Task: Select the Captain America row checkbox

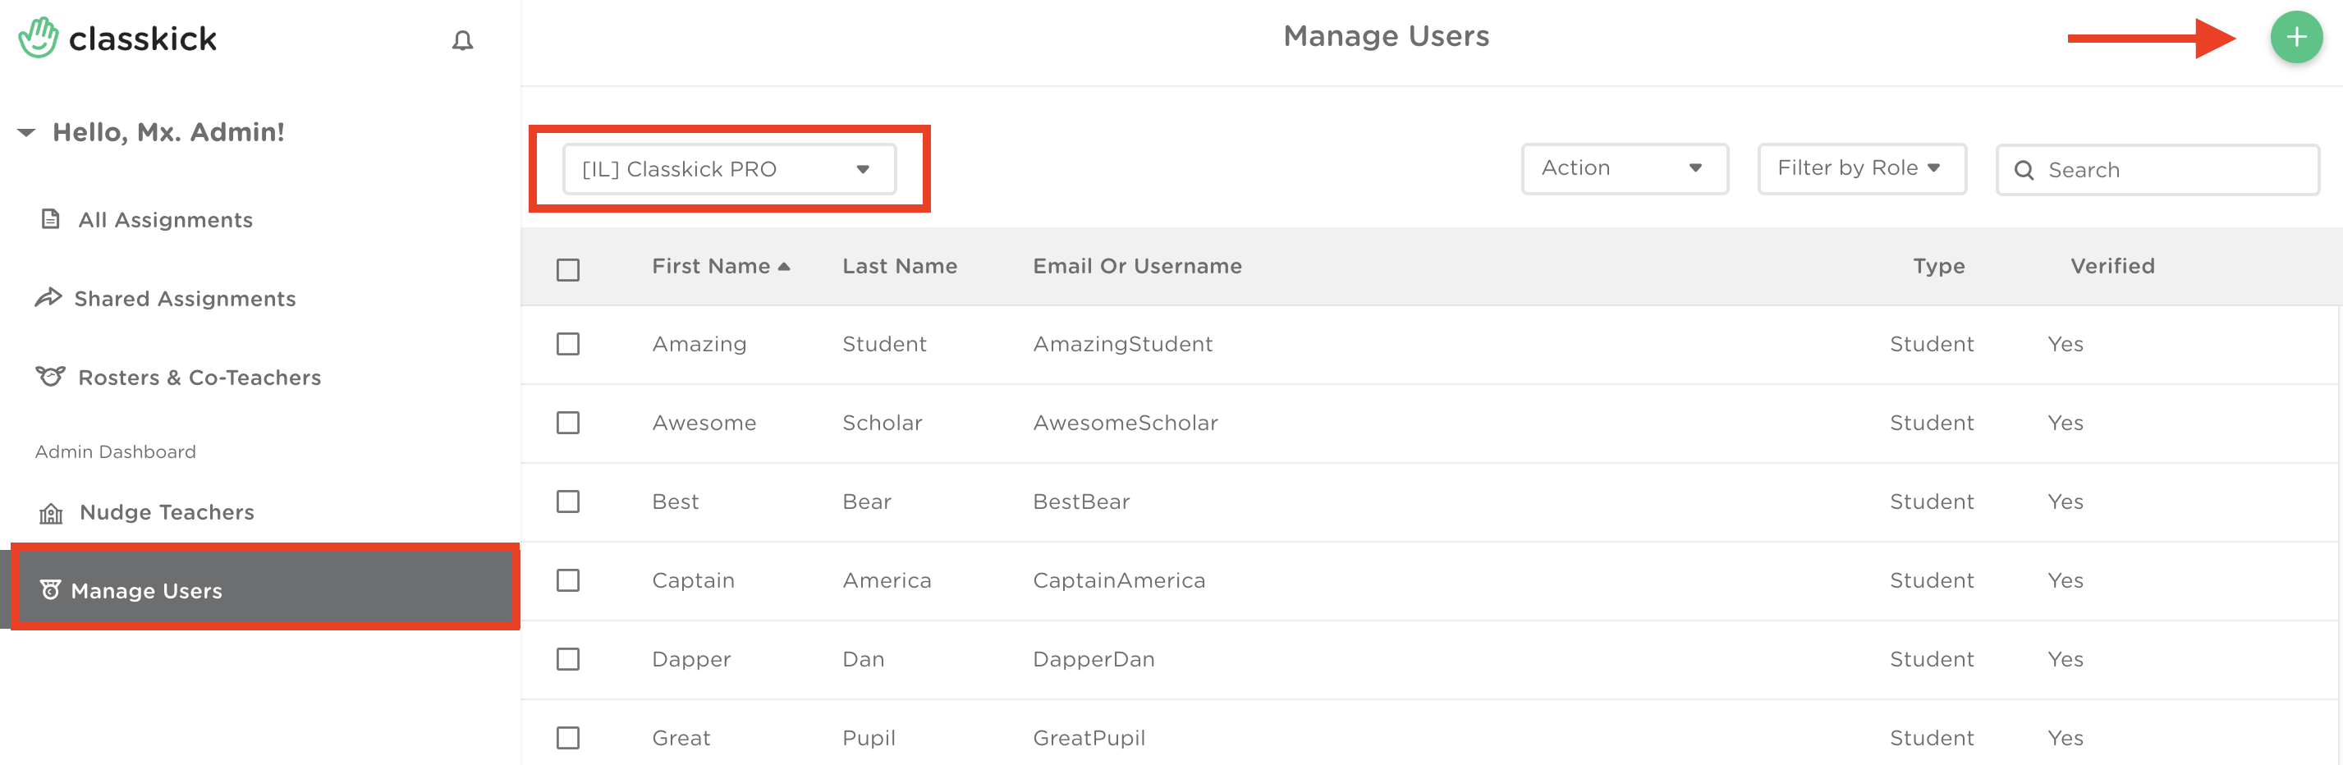Action: click(x=567, y=580)
